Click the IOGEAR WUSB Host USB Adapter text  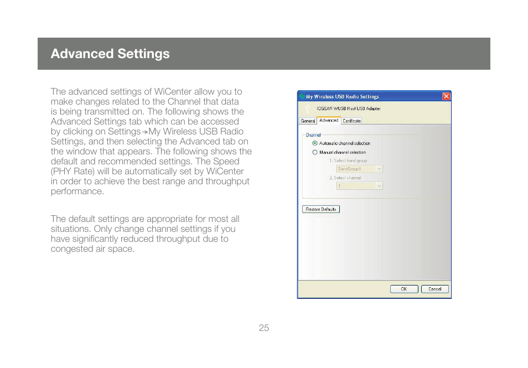(x=349, y=108)
